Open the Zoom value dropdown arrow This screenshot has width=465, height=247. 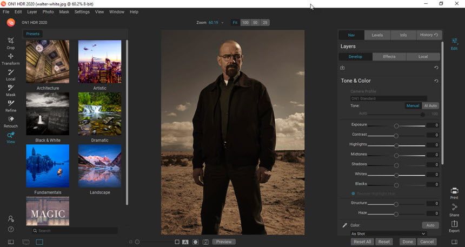tap(222, 23)
